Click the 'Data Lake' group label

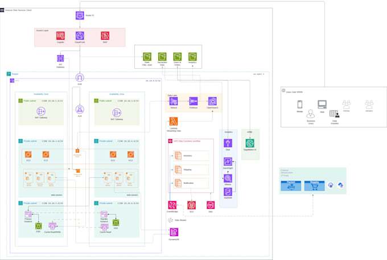click(x=172, y=95)
